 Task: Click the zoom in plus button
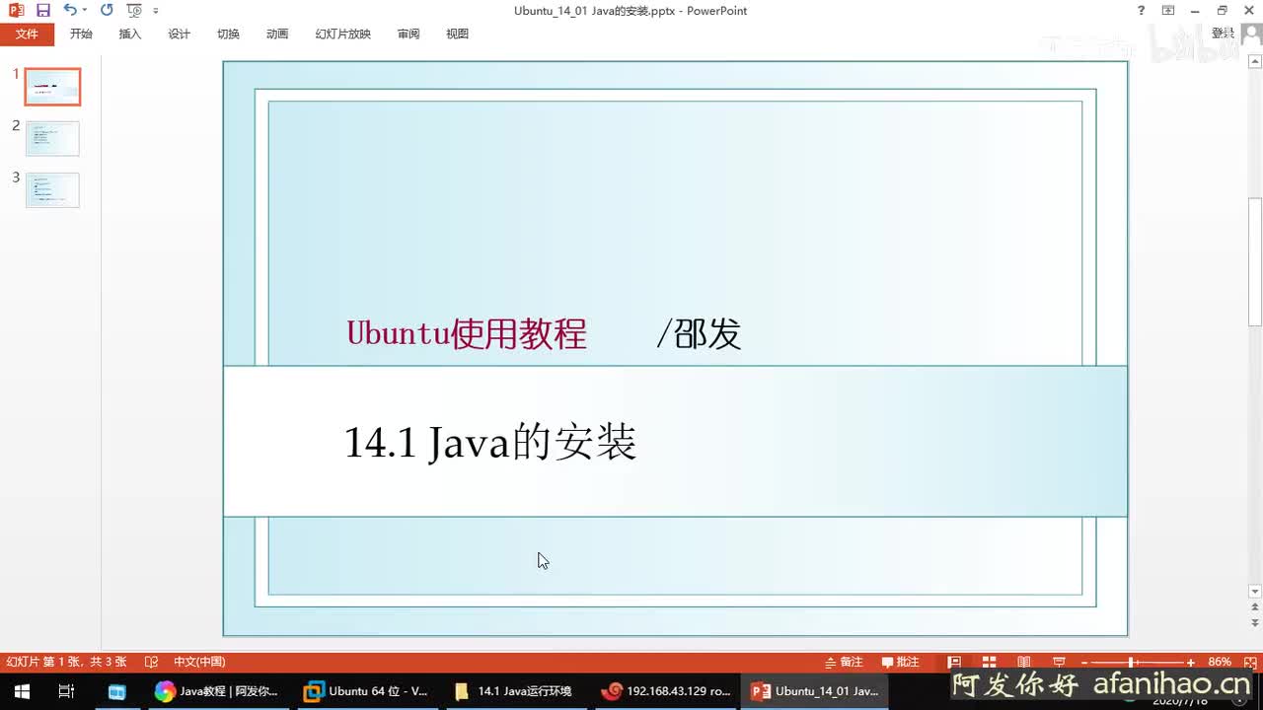click(1191, 662)
